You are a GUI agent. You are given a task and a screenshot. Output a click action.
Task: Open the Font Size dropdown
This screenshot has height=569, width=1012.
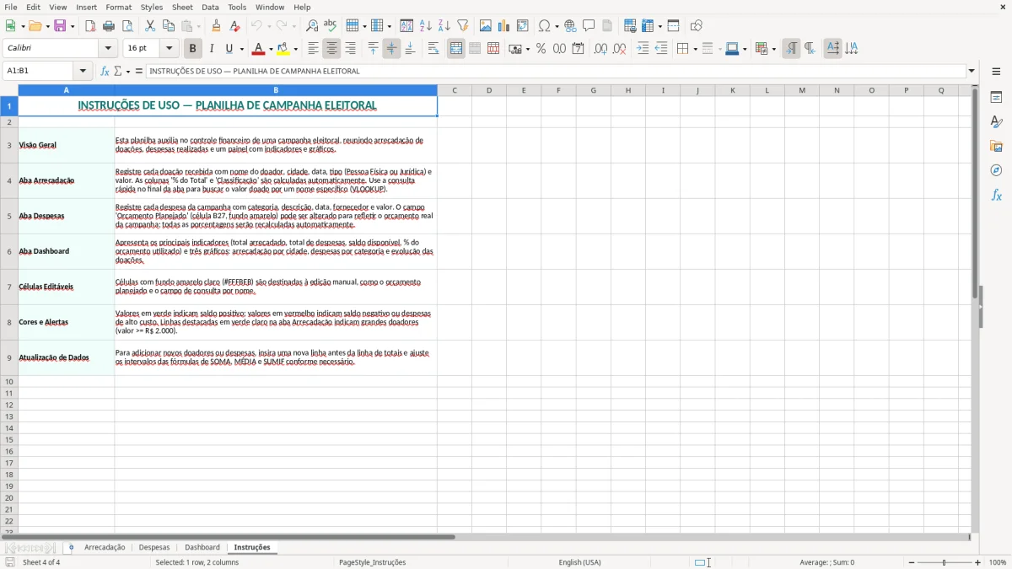tap(169, 49)
